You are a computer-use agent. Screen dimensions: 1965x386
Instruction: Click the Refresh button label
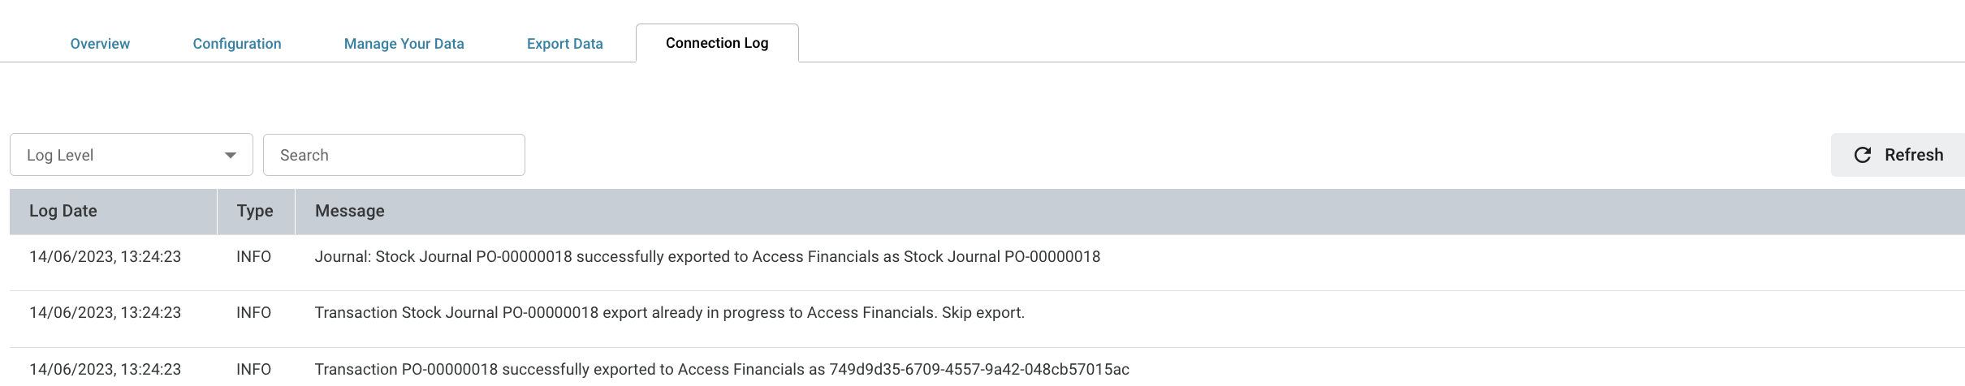(1914, 155)
